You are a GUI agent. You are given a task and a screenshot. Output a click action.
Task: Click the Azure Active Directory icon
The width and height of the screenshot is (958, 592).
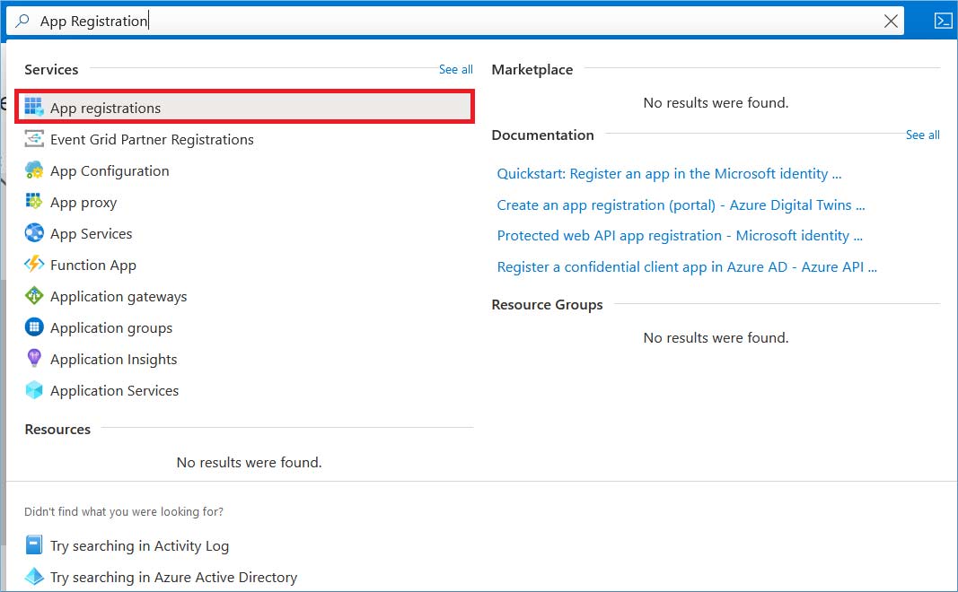coord(34,576)
